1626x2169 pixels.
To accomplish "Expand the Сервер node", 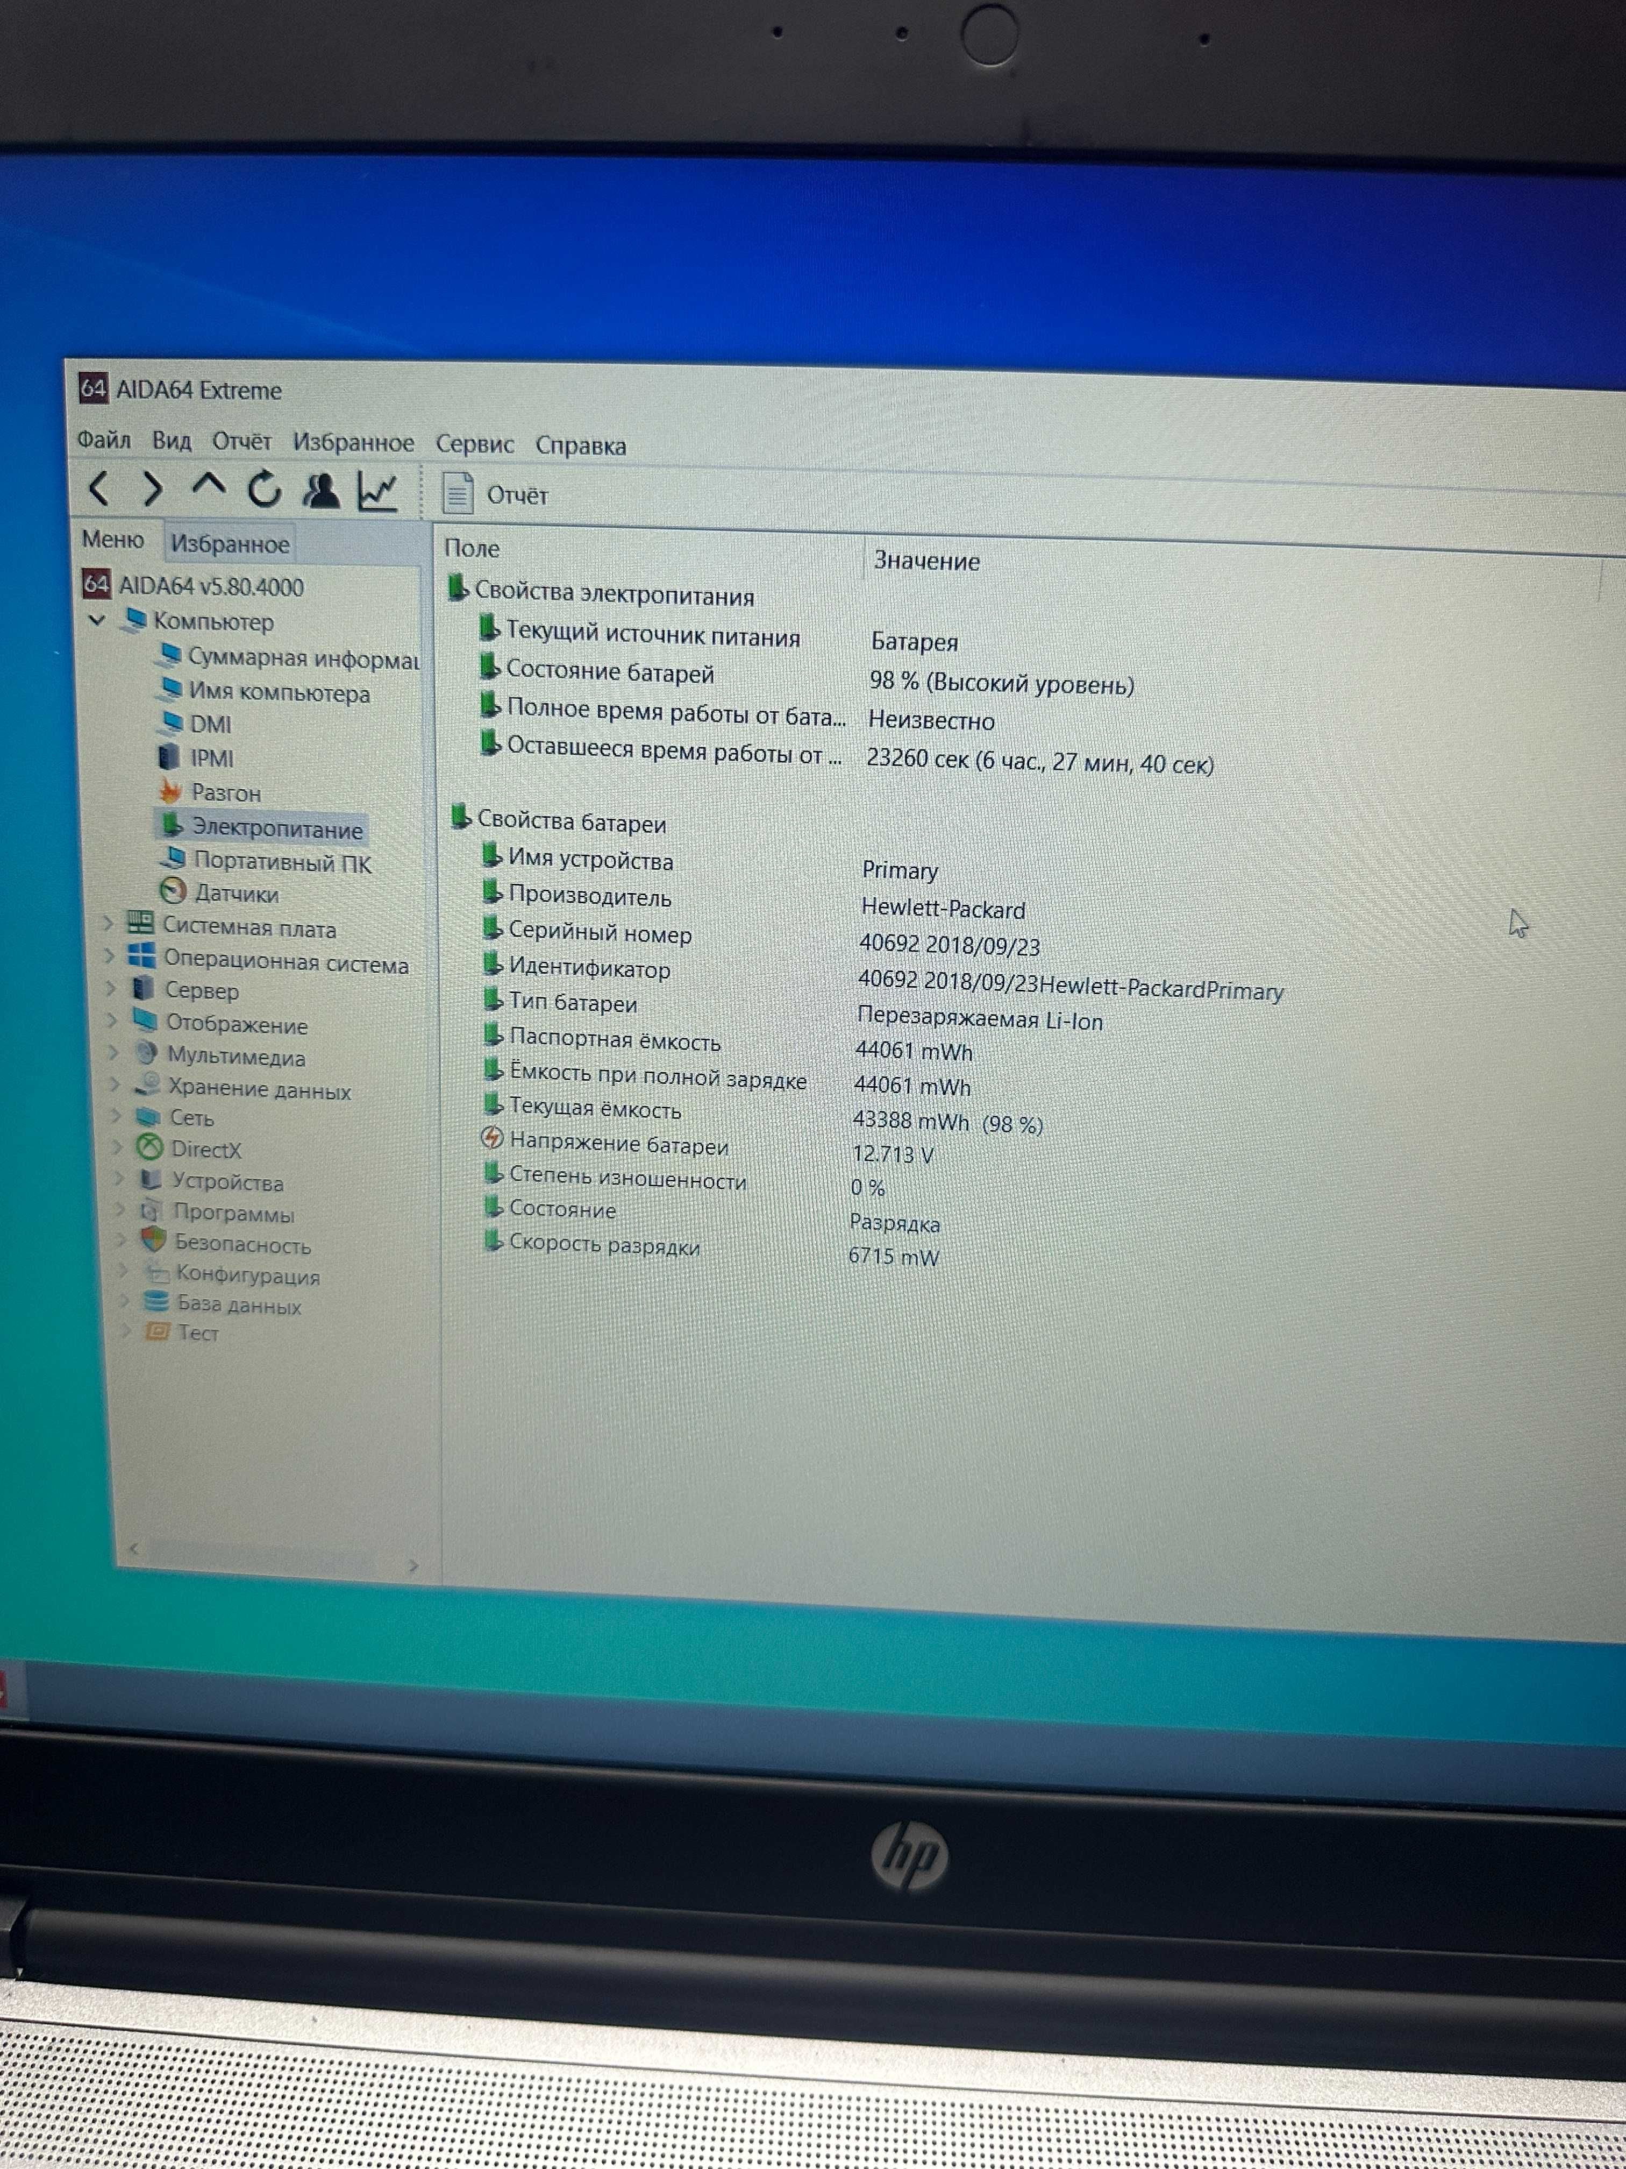I will tap(111, 988).
